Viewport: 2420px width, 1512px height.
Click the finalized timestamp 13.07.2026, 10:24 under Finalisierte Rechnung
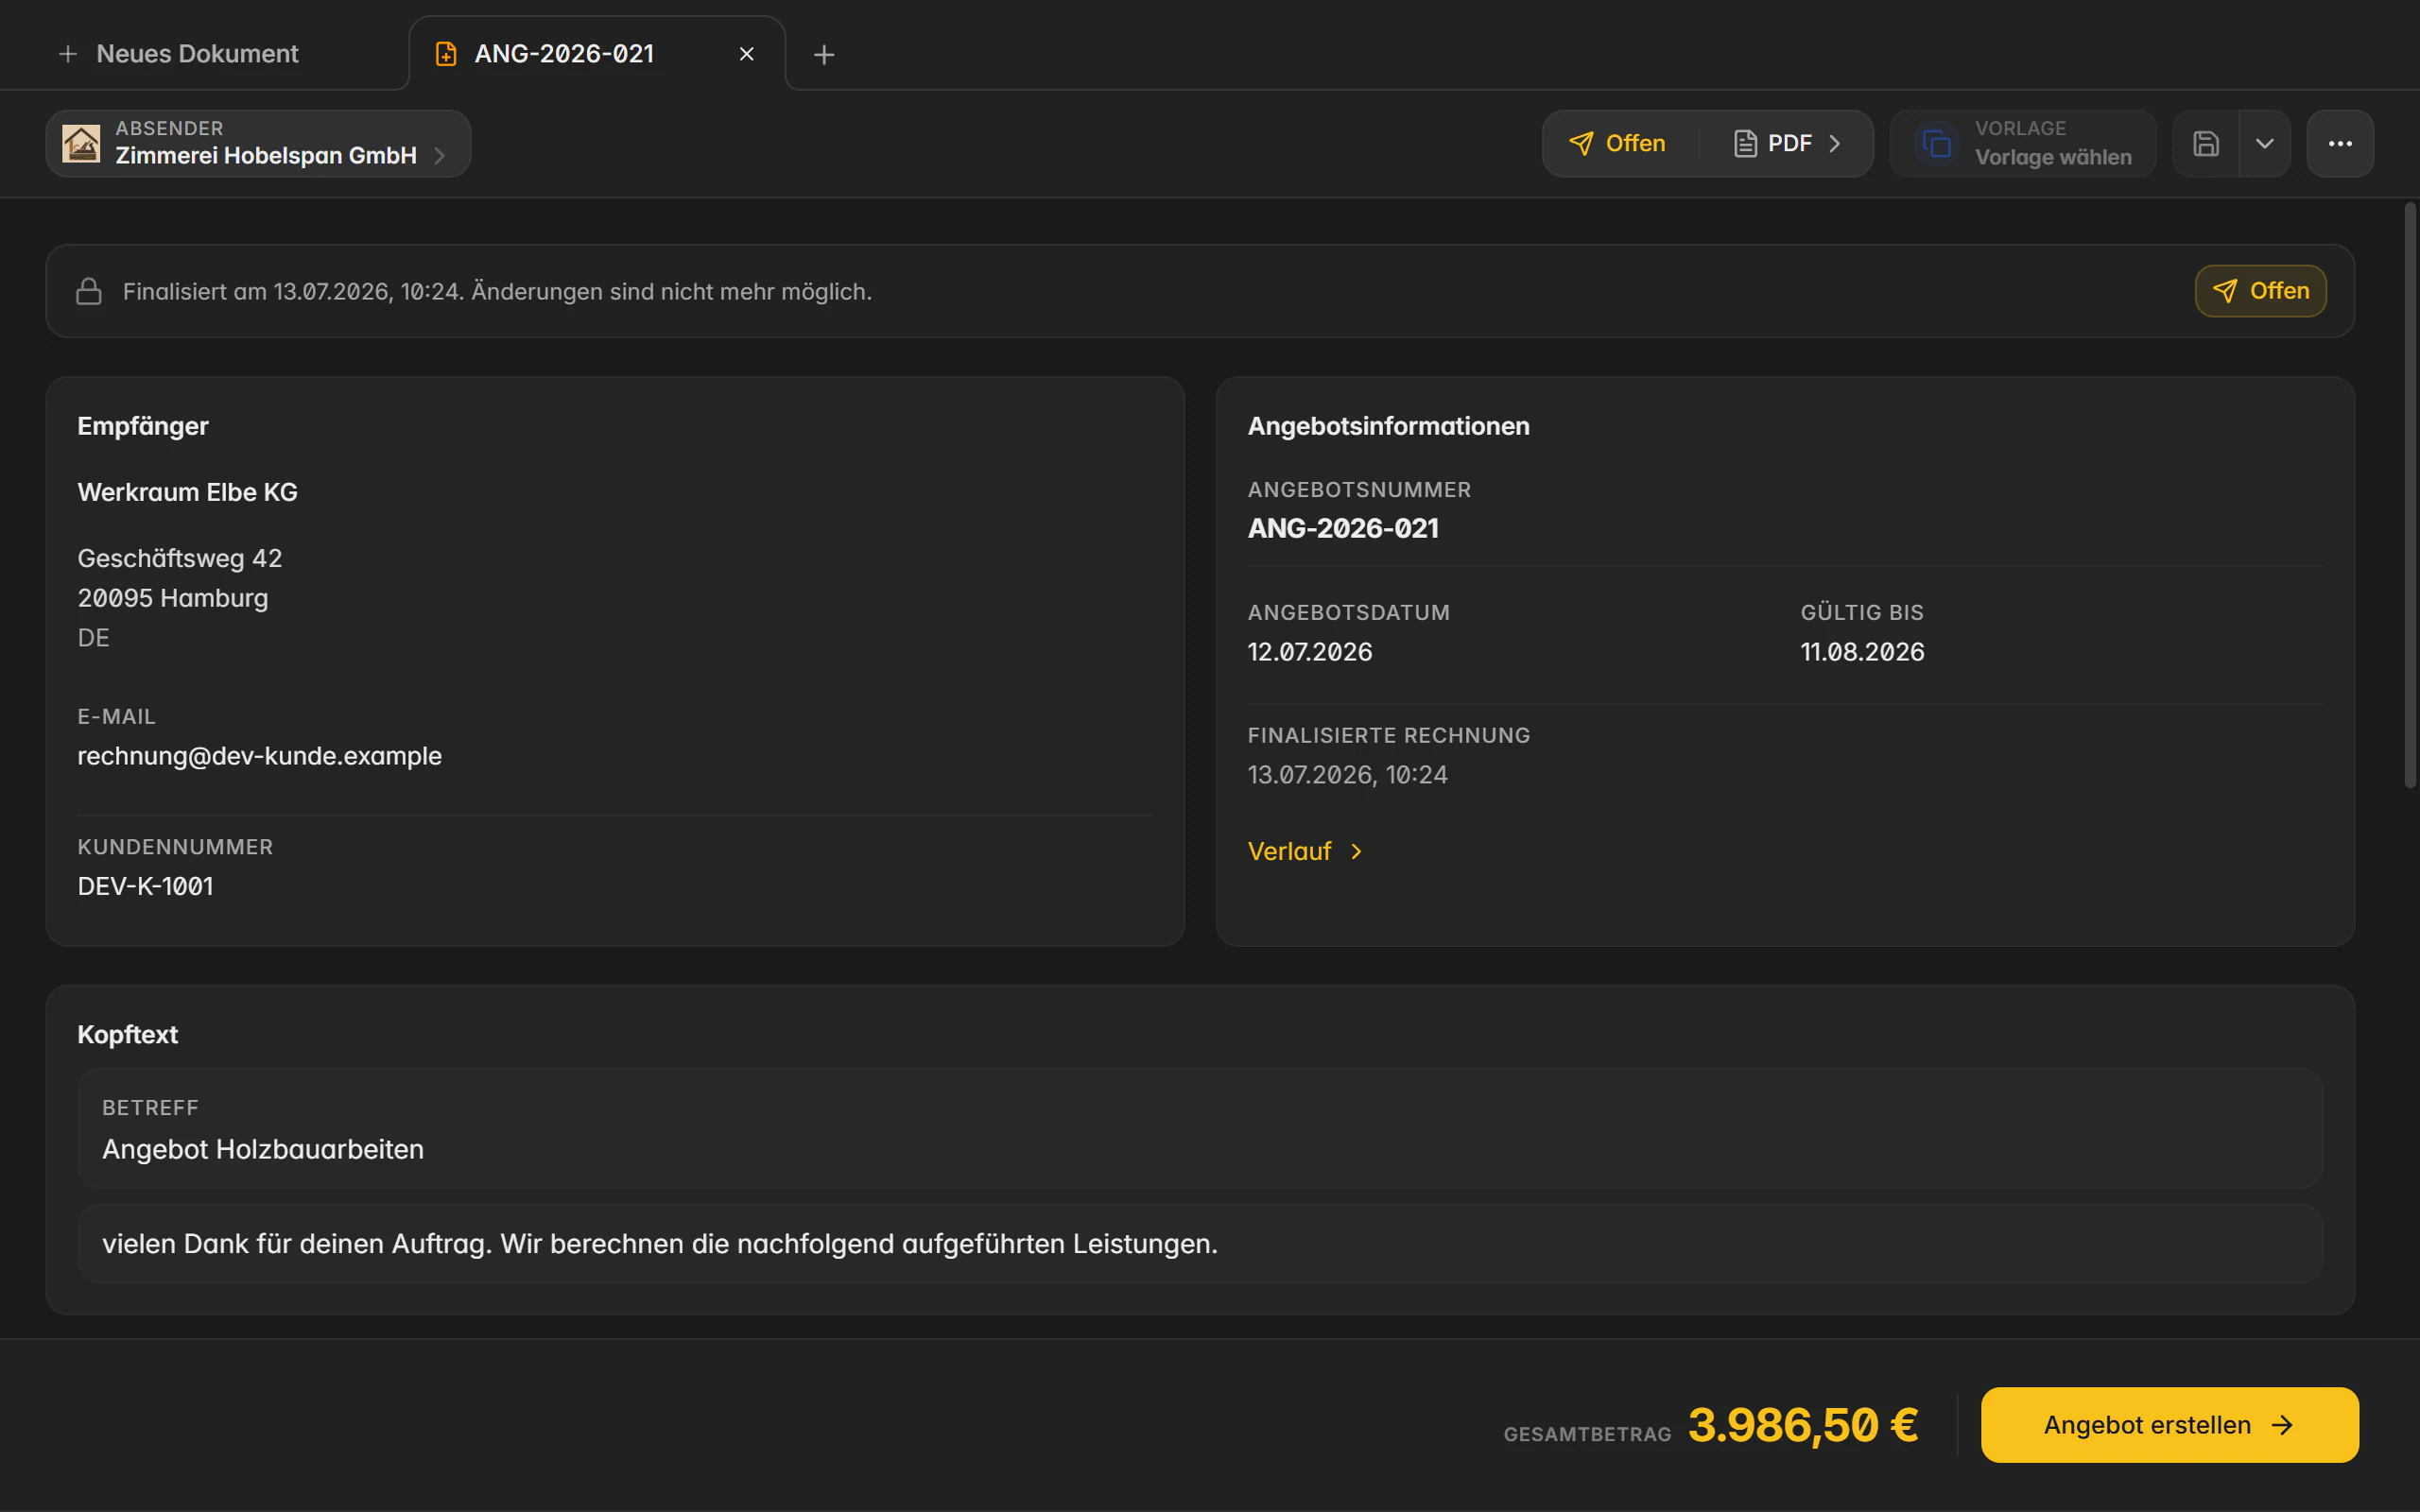coord(1347,775)
